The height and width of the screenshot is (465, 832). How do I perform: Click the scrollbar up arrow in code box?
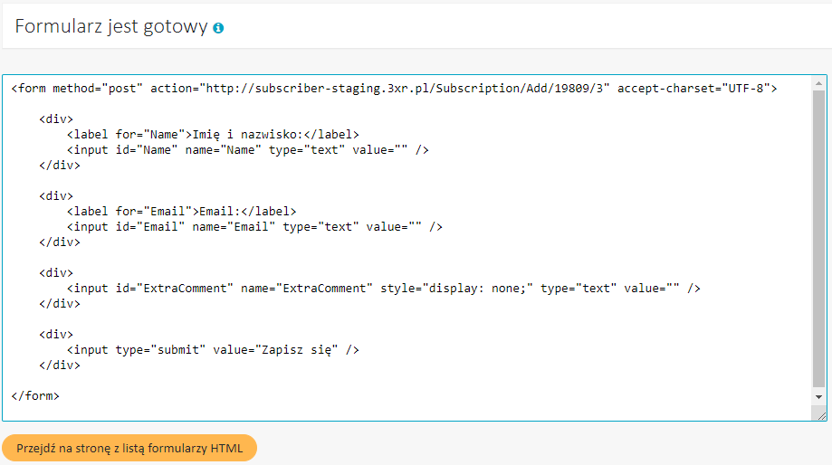818,84
